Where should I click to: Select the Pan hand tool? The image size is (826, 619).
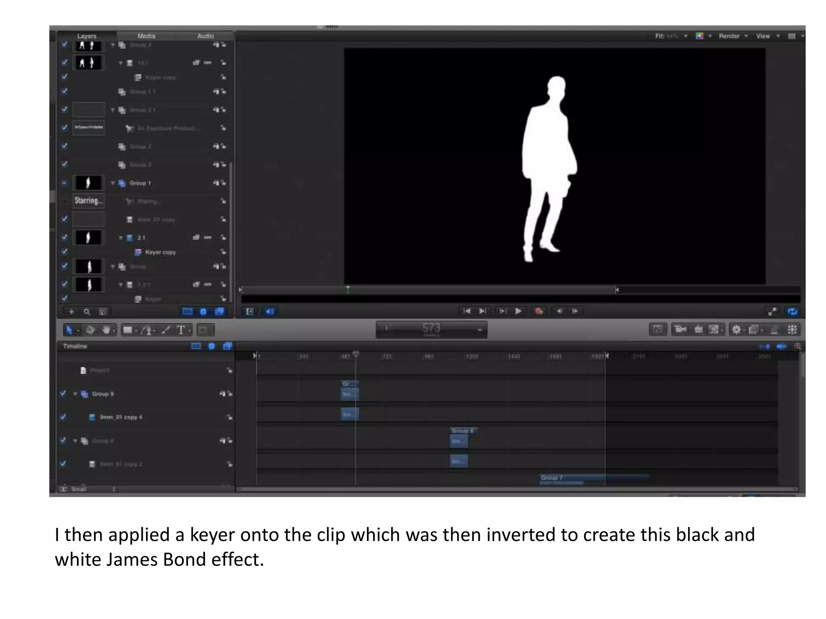[106, 330]
